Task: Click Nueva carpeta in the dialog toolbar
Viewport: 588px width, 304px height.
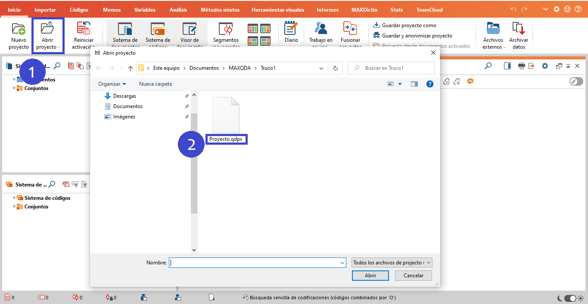Action: coord(156,84)
